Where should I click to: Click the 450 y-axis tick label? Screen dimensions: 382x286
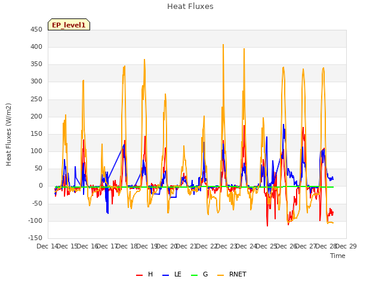(x=36, y=30)
